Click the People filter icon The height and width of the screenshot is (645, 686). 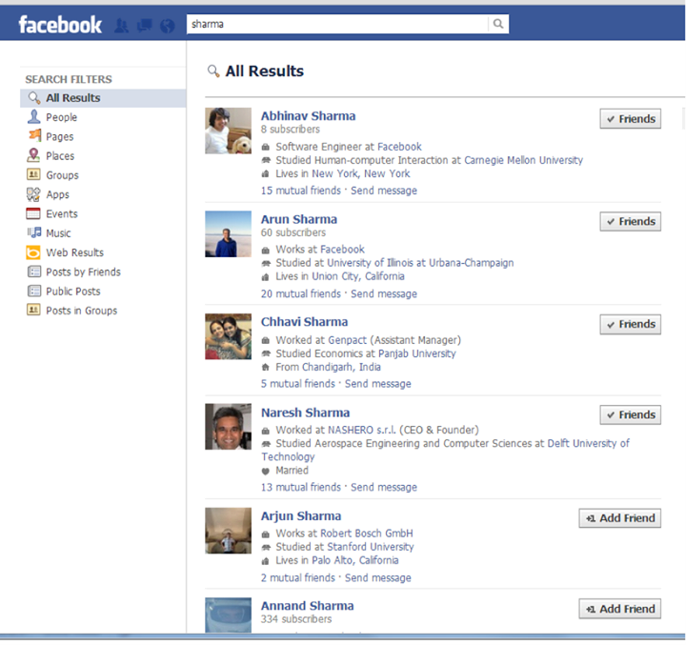click(x=33, y=116)
